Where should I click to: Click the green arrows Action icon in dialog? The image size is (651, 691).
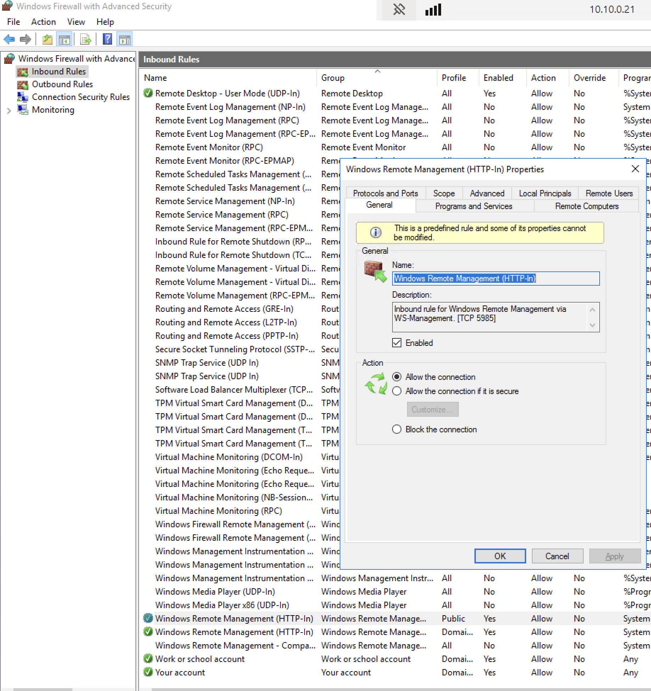click(x=376, y=383)
